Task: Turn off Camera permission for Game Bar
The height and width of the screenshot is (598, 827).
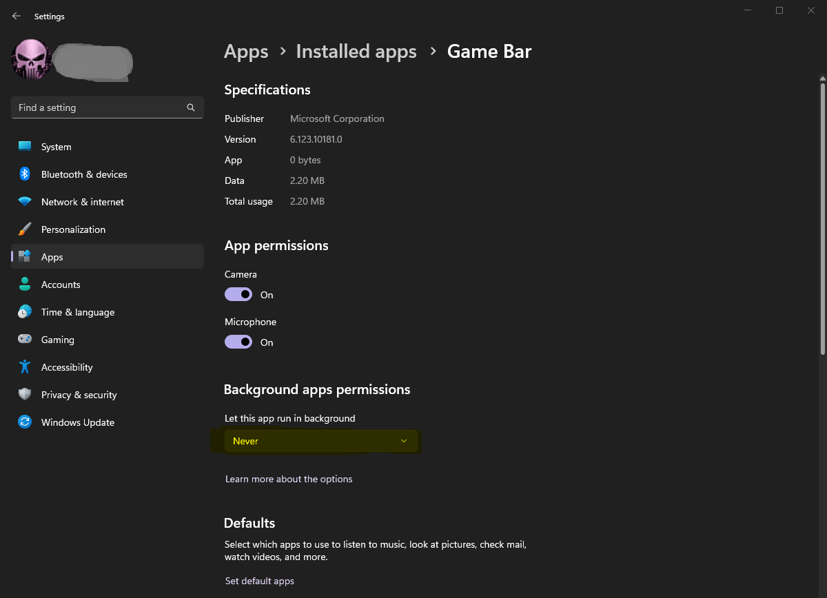Action: tap(238, 294)
